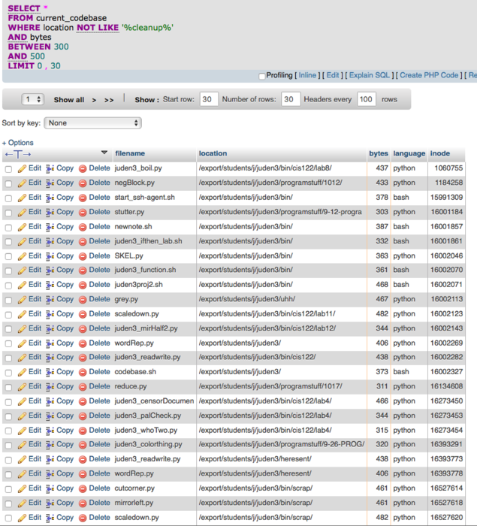Click the Number of rows input field
477x526 pixels.
(291, 99)
